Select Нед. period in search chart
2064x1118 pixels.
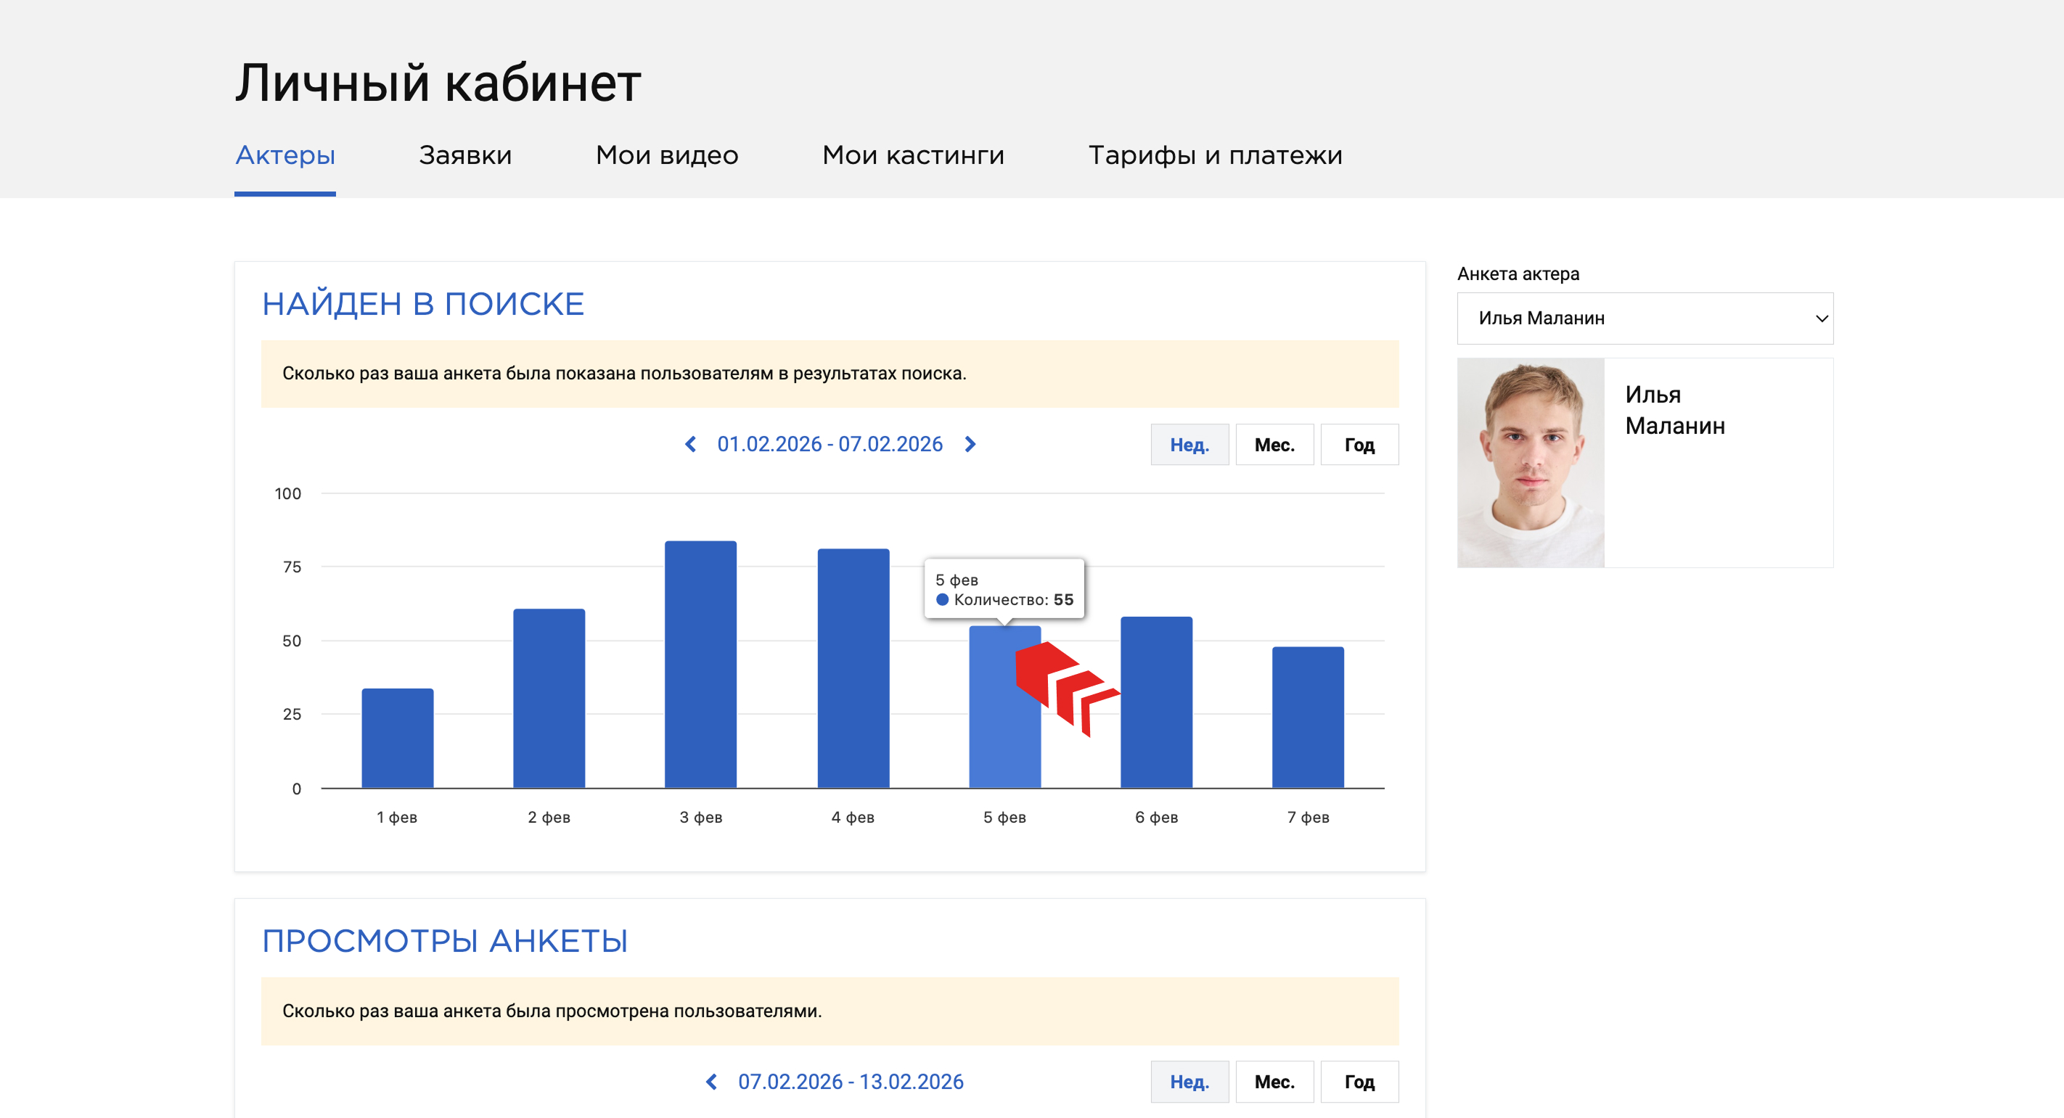click(x=1189, y=445)
